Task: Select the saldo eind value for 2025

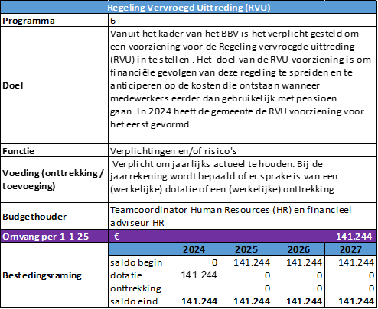Action: click(x=252, y=301)
